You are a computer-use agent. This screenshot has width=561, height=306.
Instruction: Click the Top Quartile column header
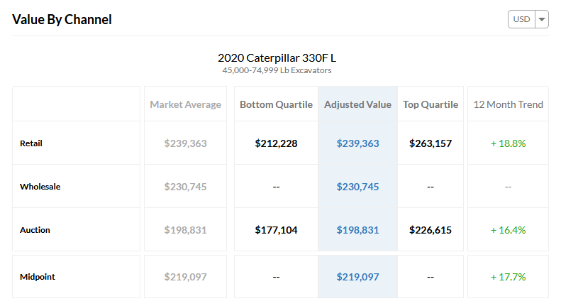pos(431,104)
